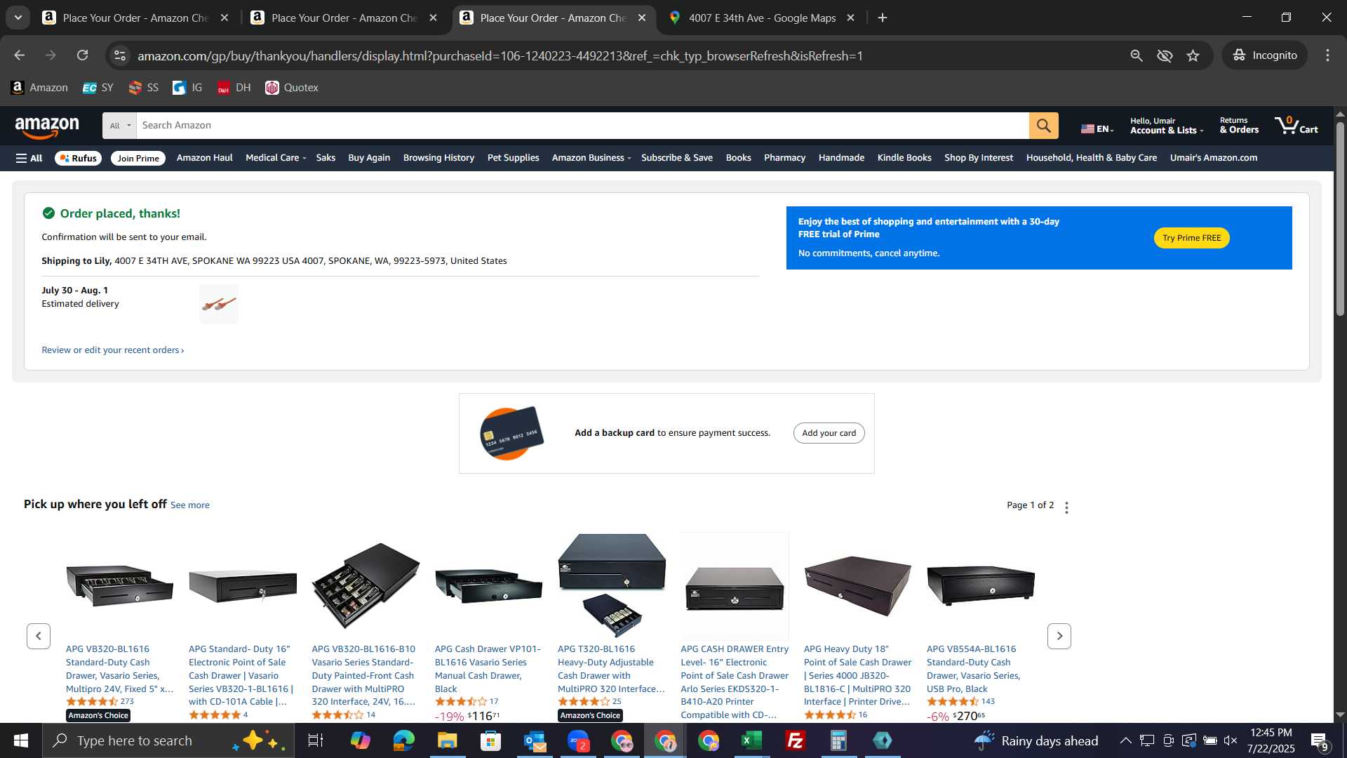
Task: Click the Join Prime button
Action: point(138,159)
